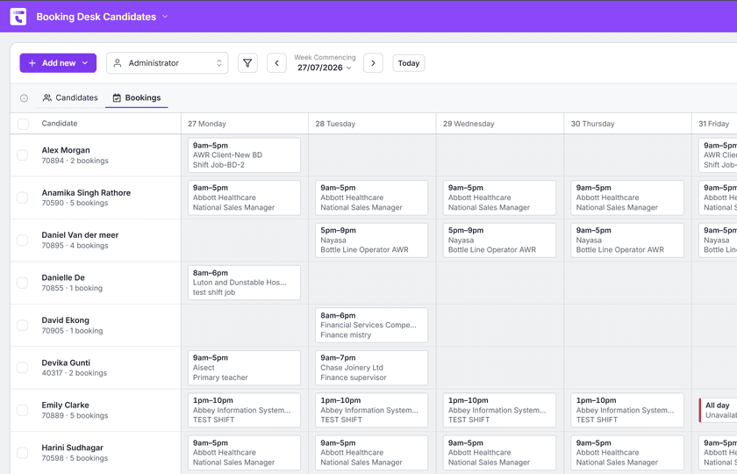Click the 31 Friday column header
Viewport: 737px width, 474px height.
tap(713, 124)
